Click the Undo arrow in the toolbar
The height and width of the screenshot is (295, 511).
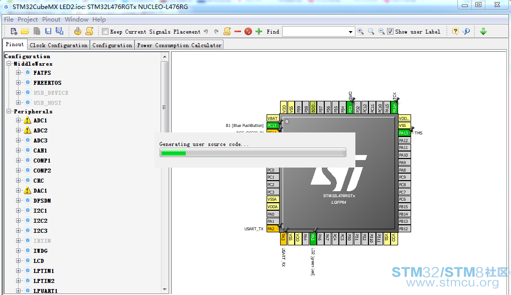206,32
